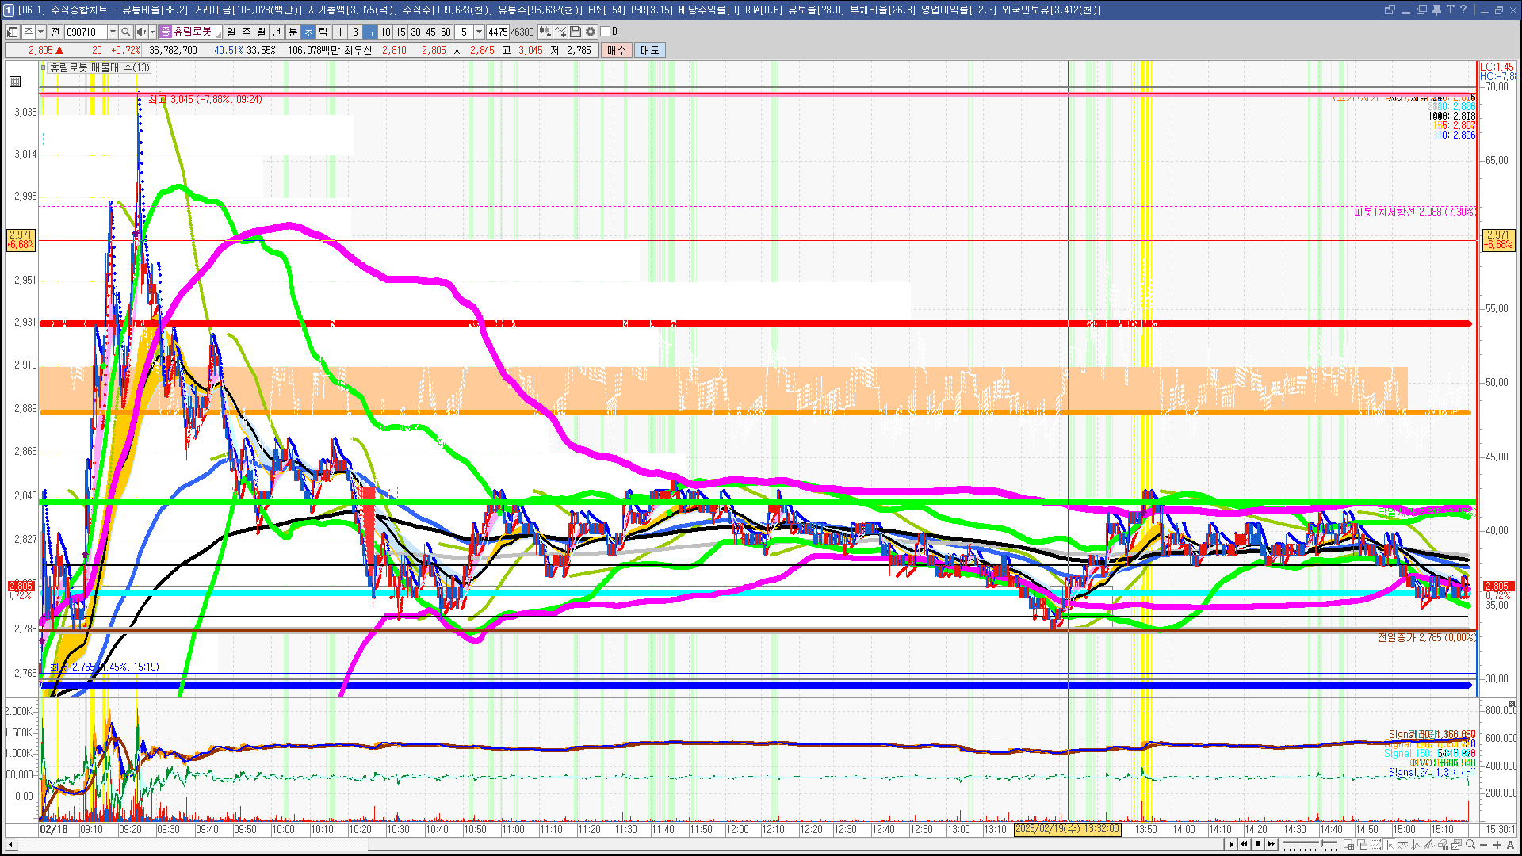Click the speaker sound icon

pos(140,32)
